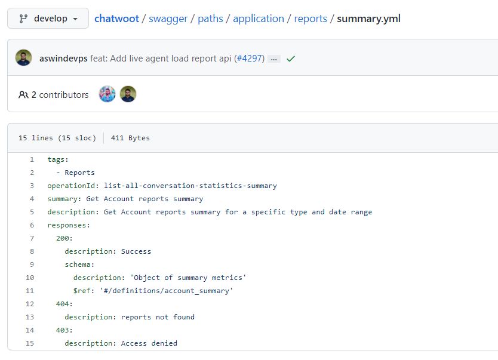The width and height of the screenshot is (498, 360).
Task: Select line number 15 in the gutter
Action: coord(30,343)
